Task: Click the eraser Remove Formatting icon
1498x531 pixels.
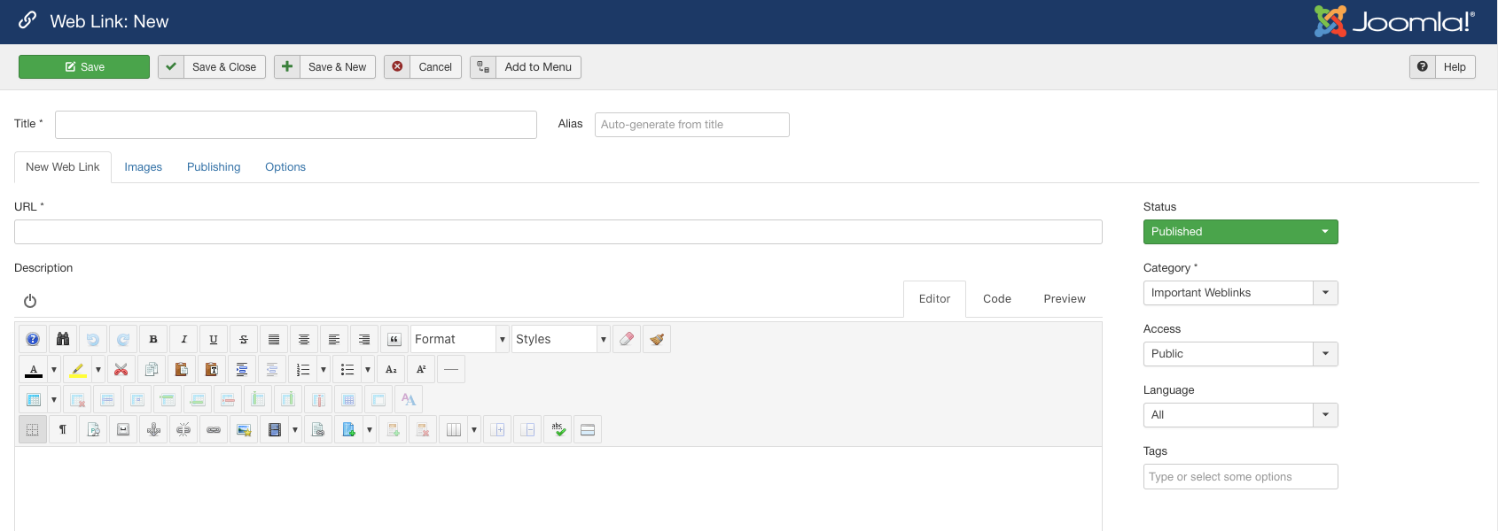Action: click(x=627, y=339)
